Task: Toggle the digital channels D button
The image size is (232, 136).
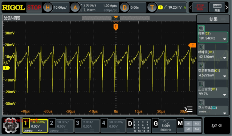Action: 130,124
